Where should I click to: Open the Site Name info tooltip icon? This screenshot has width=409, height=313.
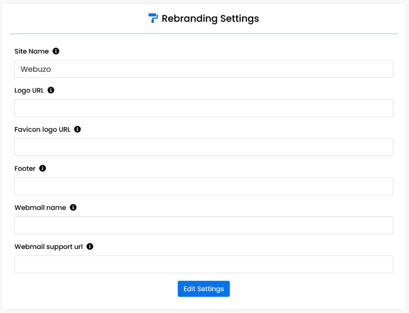pos(56,51)
